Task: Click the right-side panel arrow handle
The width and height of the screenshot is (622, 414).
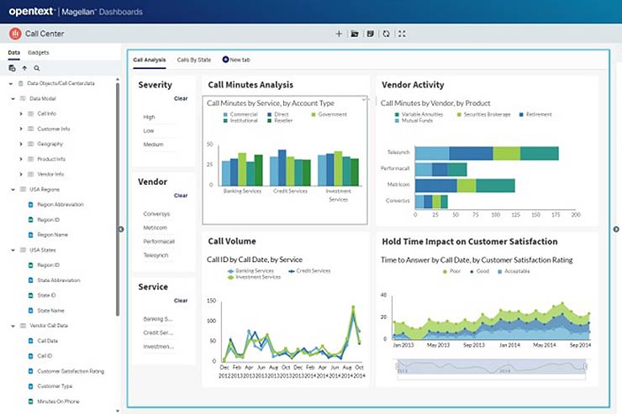Action: point(615,229)
